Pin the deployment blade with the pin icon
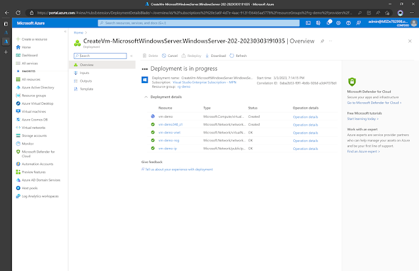This screenshot has width=419, height=271. click(322, 41)
